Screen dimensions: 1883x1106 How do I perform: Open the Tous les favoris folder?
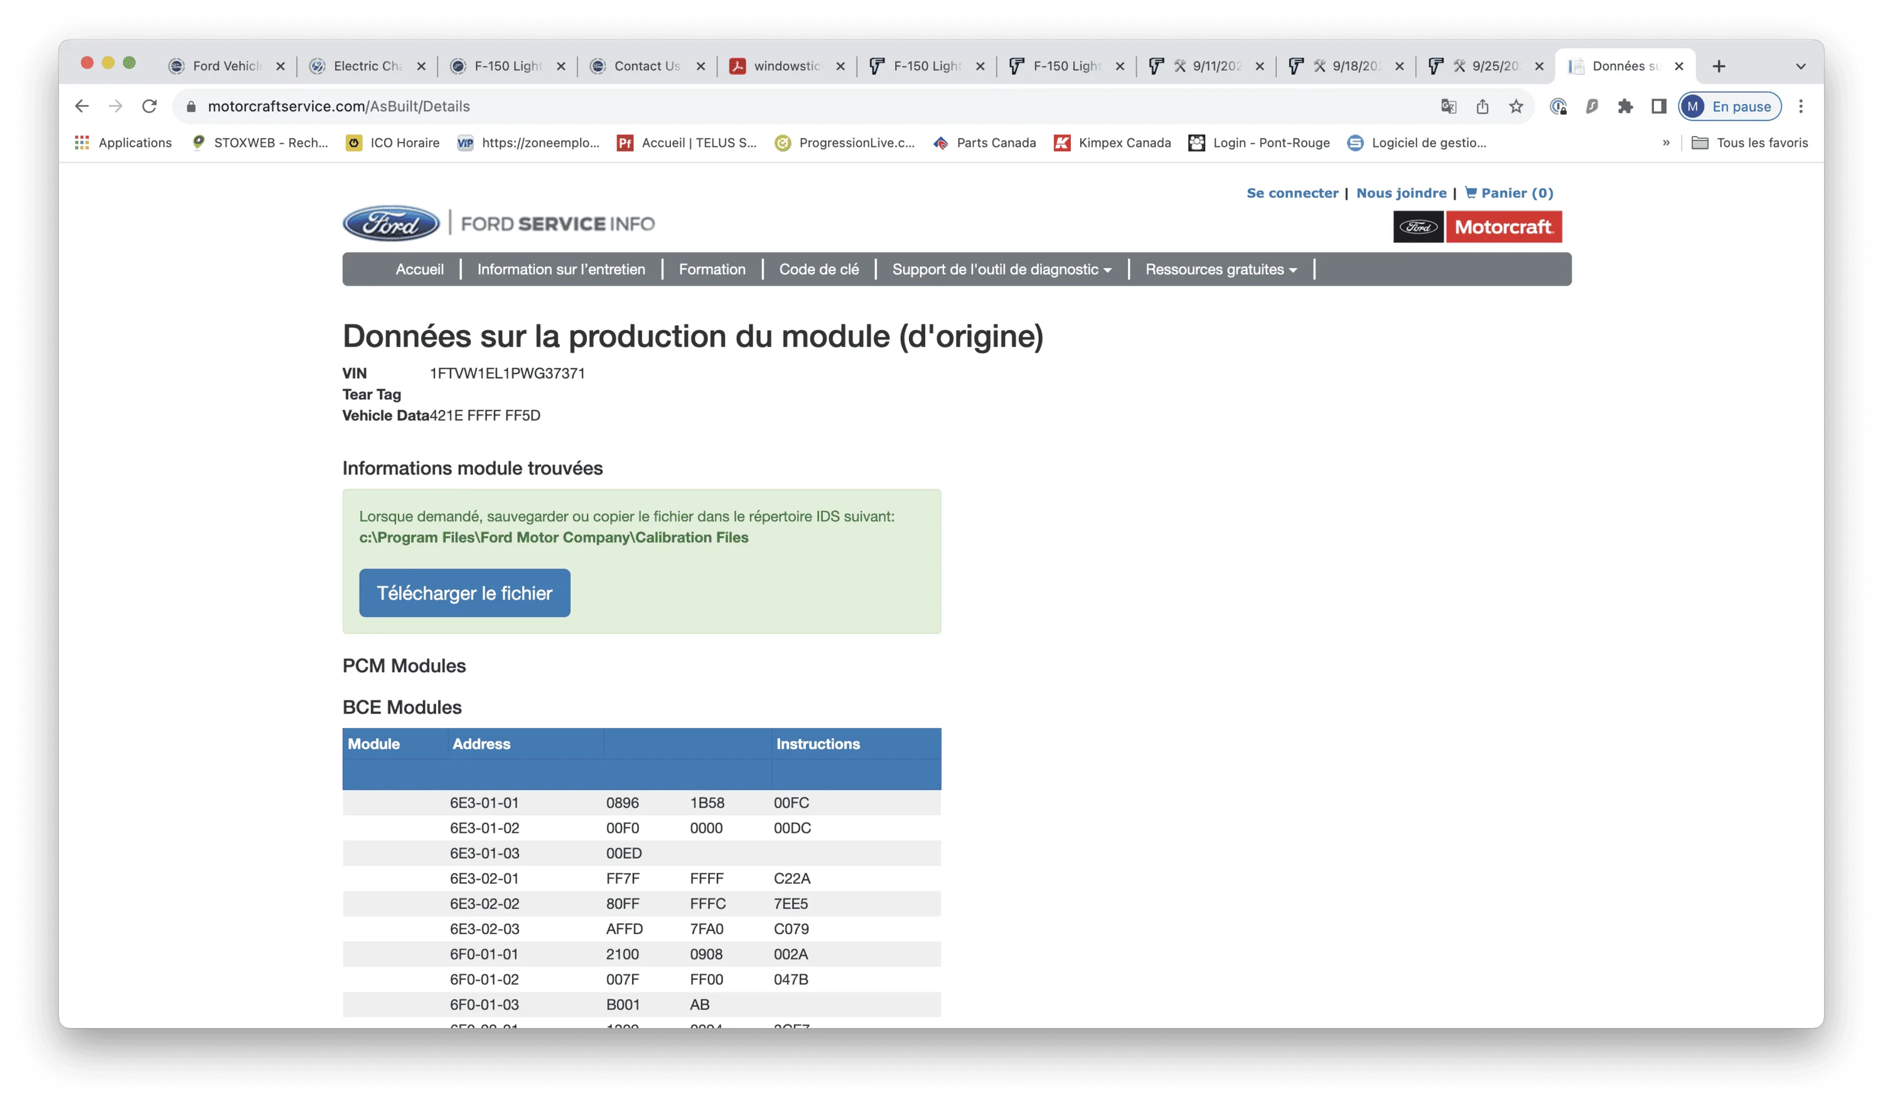point(1749,142)
